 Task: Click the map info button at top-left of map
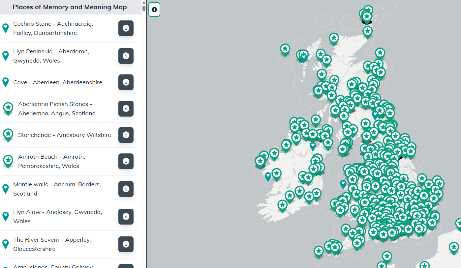click(x=154, y=10)
